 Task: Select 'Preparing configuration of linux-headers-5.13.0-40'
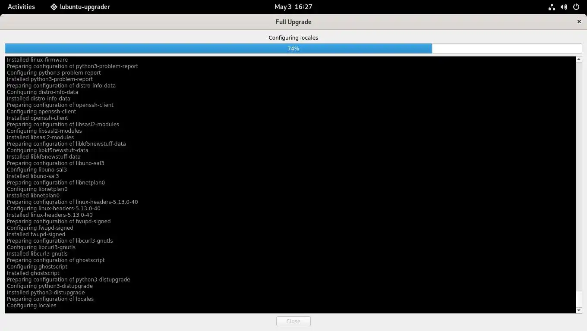[73, 202]
